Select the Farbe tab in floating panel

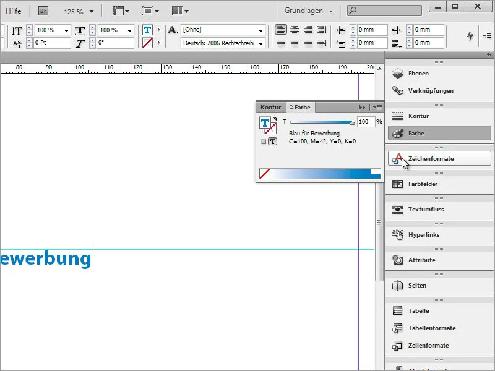pos(300,107)
